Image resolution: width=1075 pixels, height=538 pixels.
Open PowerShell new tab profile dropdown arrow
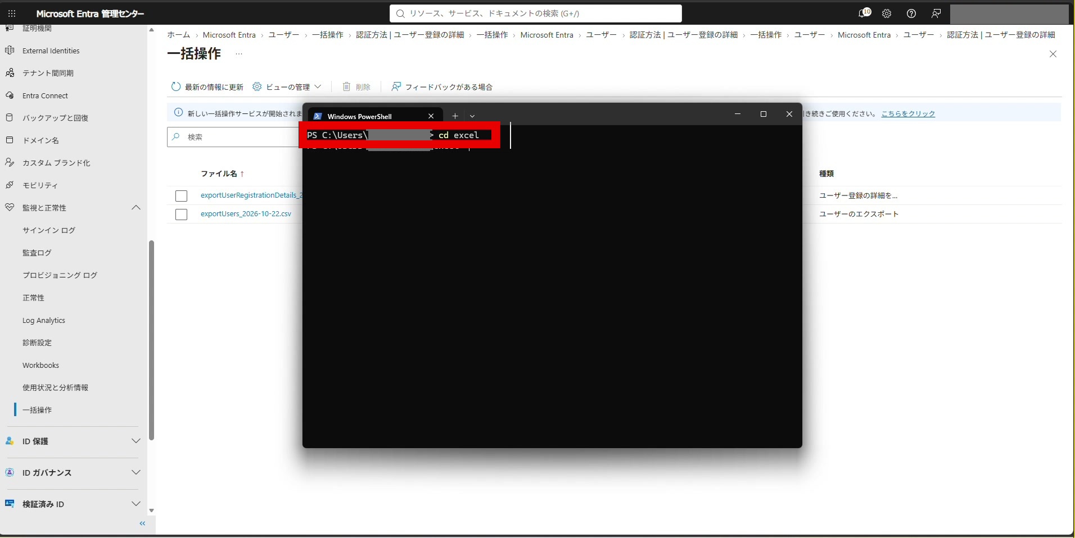coord(472,116)
